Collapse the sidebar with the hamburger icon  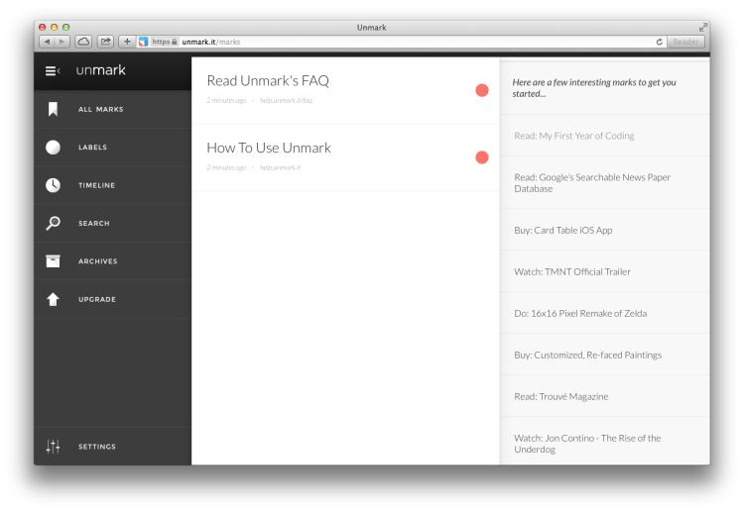point(53,71)
